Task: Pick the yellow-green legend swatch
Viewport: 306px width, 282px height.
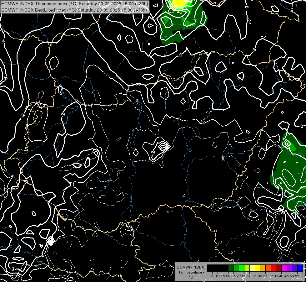Action: 247,268
